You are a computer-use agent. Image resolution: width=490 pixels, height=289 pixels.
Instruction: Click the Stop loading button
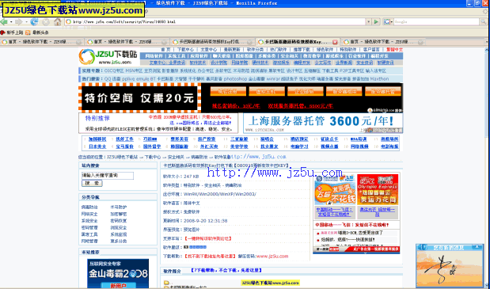46,22
